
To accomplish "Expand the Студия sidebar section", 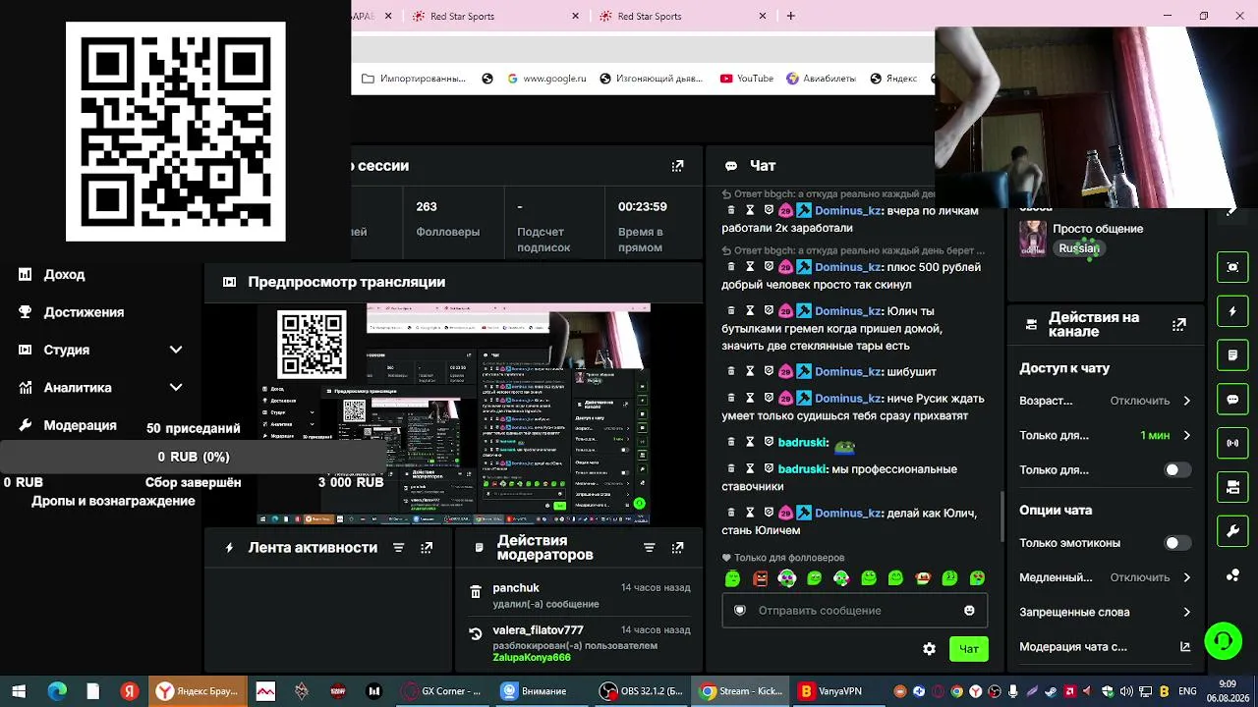I will tap(176, 350).
